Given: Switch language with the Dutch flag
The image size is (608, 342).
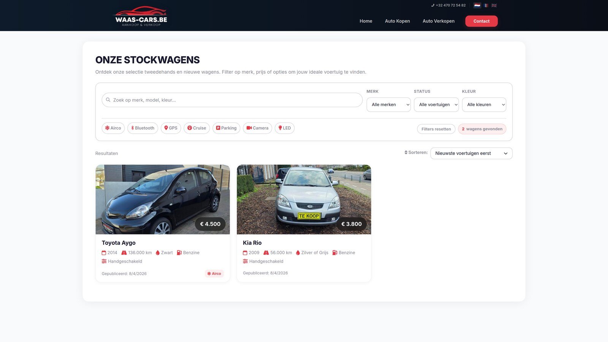Looking at the screenshot, I should 477,5.
